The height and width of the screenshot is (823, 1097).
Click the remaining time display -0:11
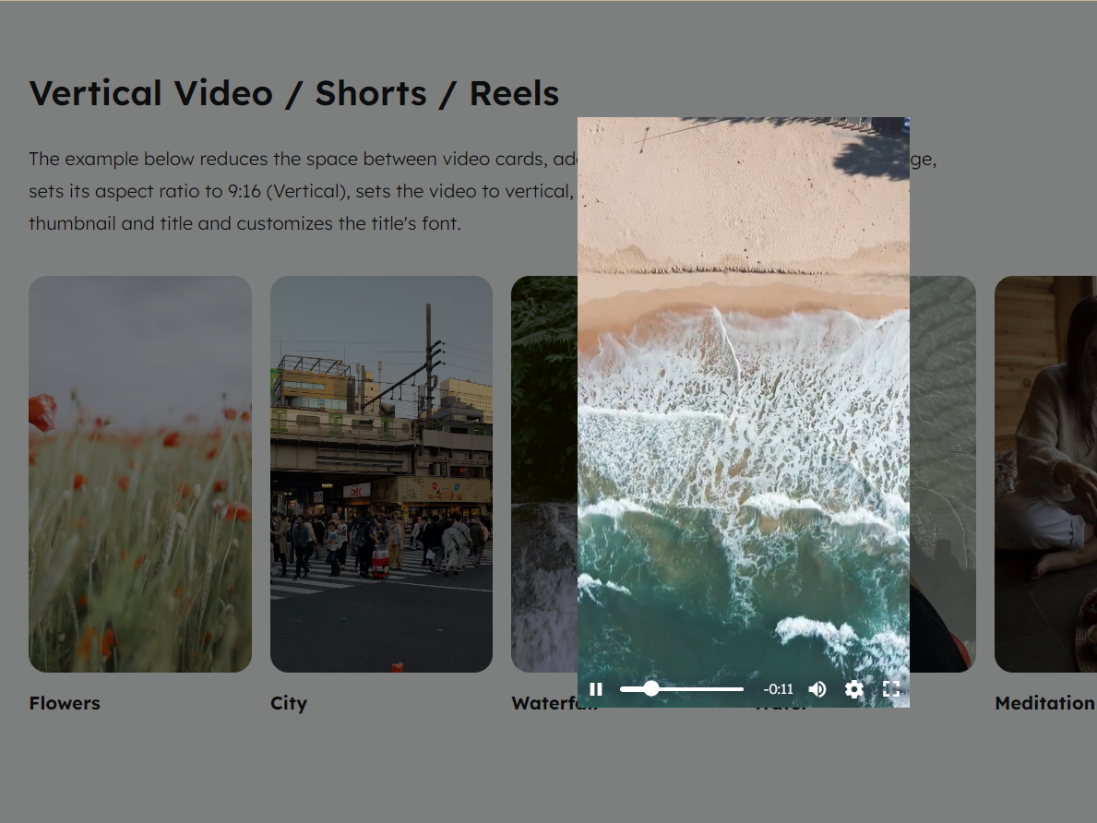coord(778,688)
